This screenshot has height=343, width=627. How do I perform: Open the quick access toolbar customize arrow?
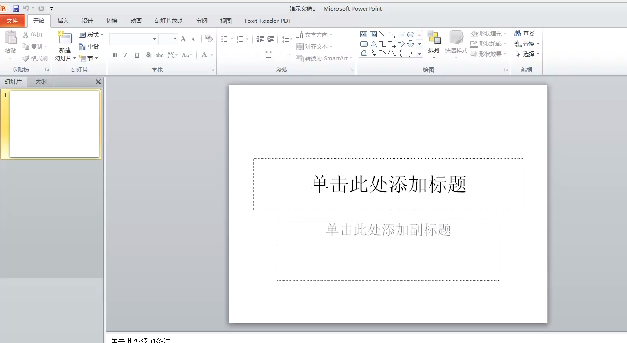[51, 9]
